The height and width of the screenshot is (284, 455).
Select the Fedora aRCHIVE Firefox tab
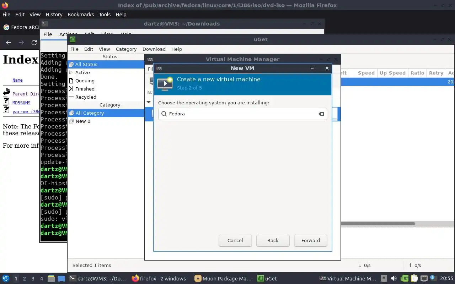[x=21, y=27]
